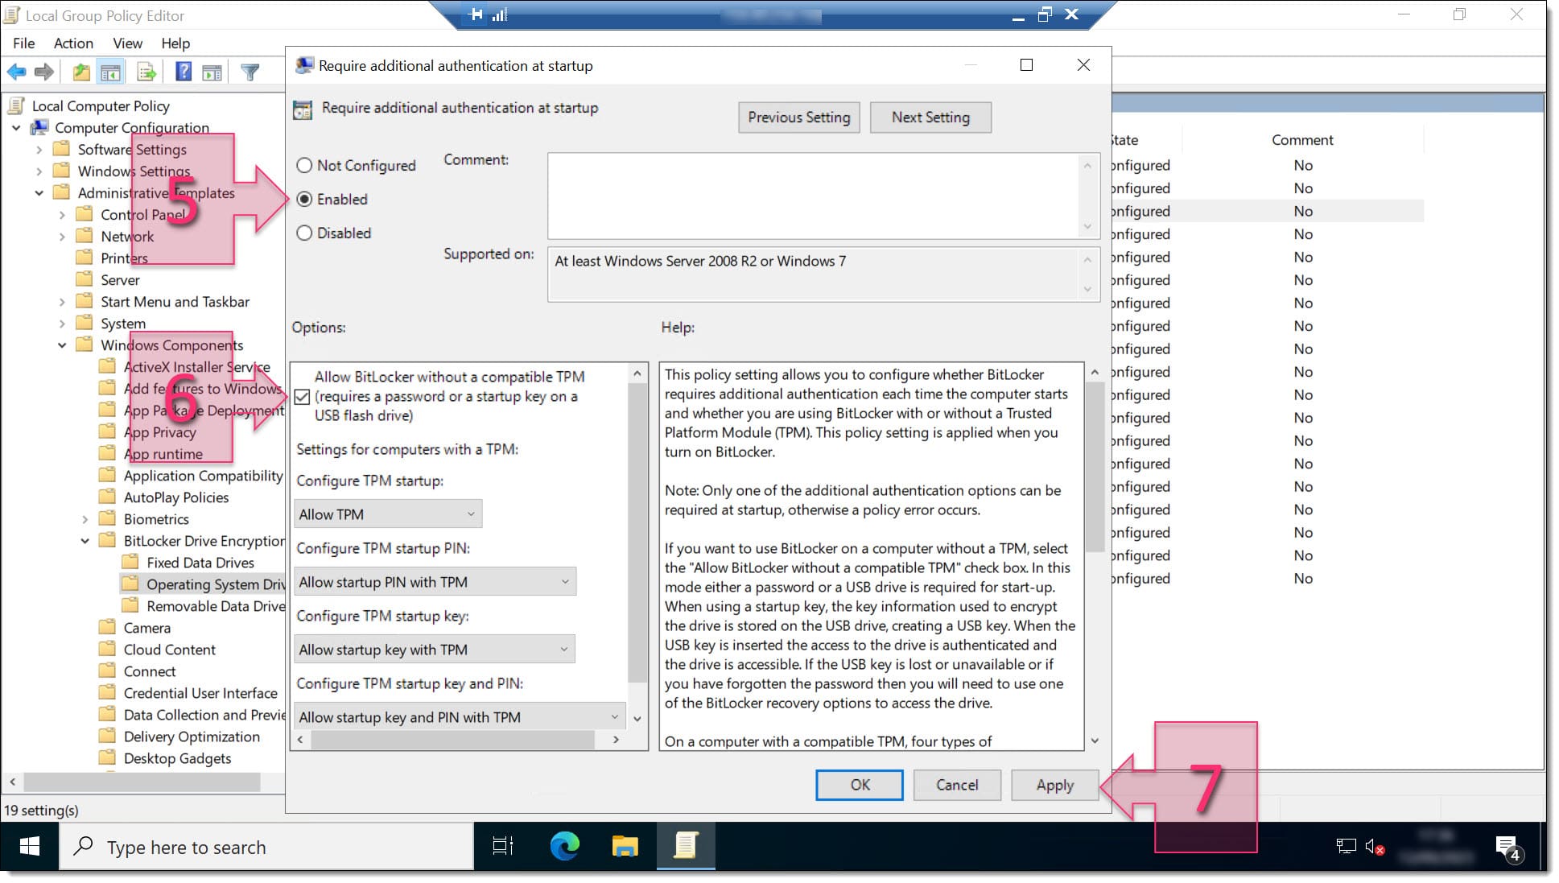Open the startup key and PIN dropdown
1559x883 pixels.
[x=460, y=717]
